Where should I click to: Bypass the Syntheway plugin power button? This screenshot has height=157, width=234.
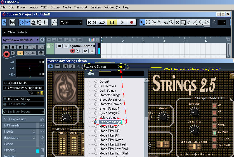(50, 66)
